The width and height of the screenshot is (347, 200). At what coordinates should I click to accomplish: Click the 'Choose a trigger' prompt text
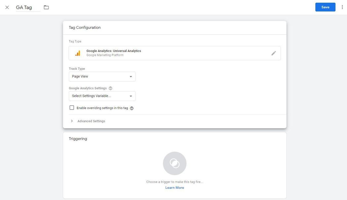pyautogui.click(x=174, y=182)
